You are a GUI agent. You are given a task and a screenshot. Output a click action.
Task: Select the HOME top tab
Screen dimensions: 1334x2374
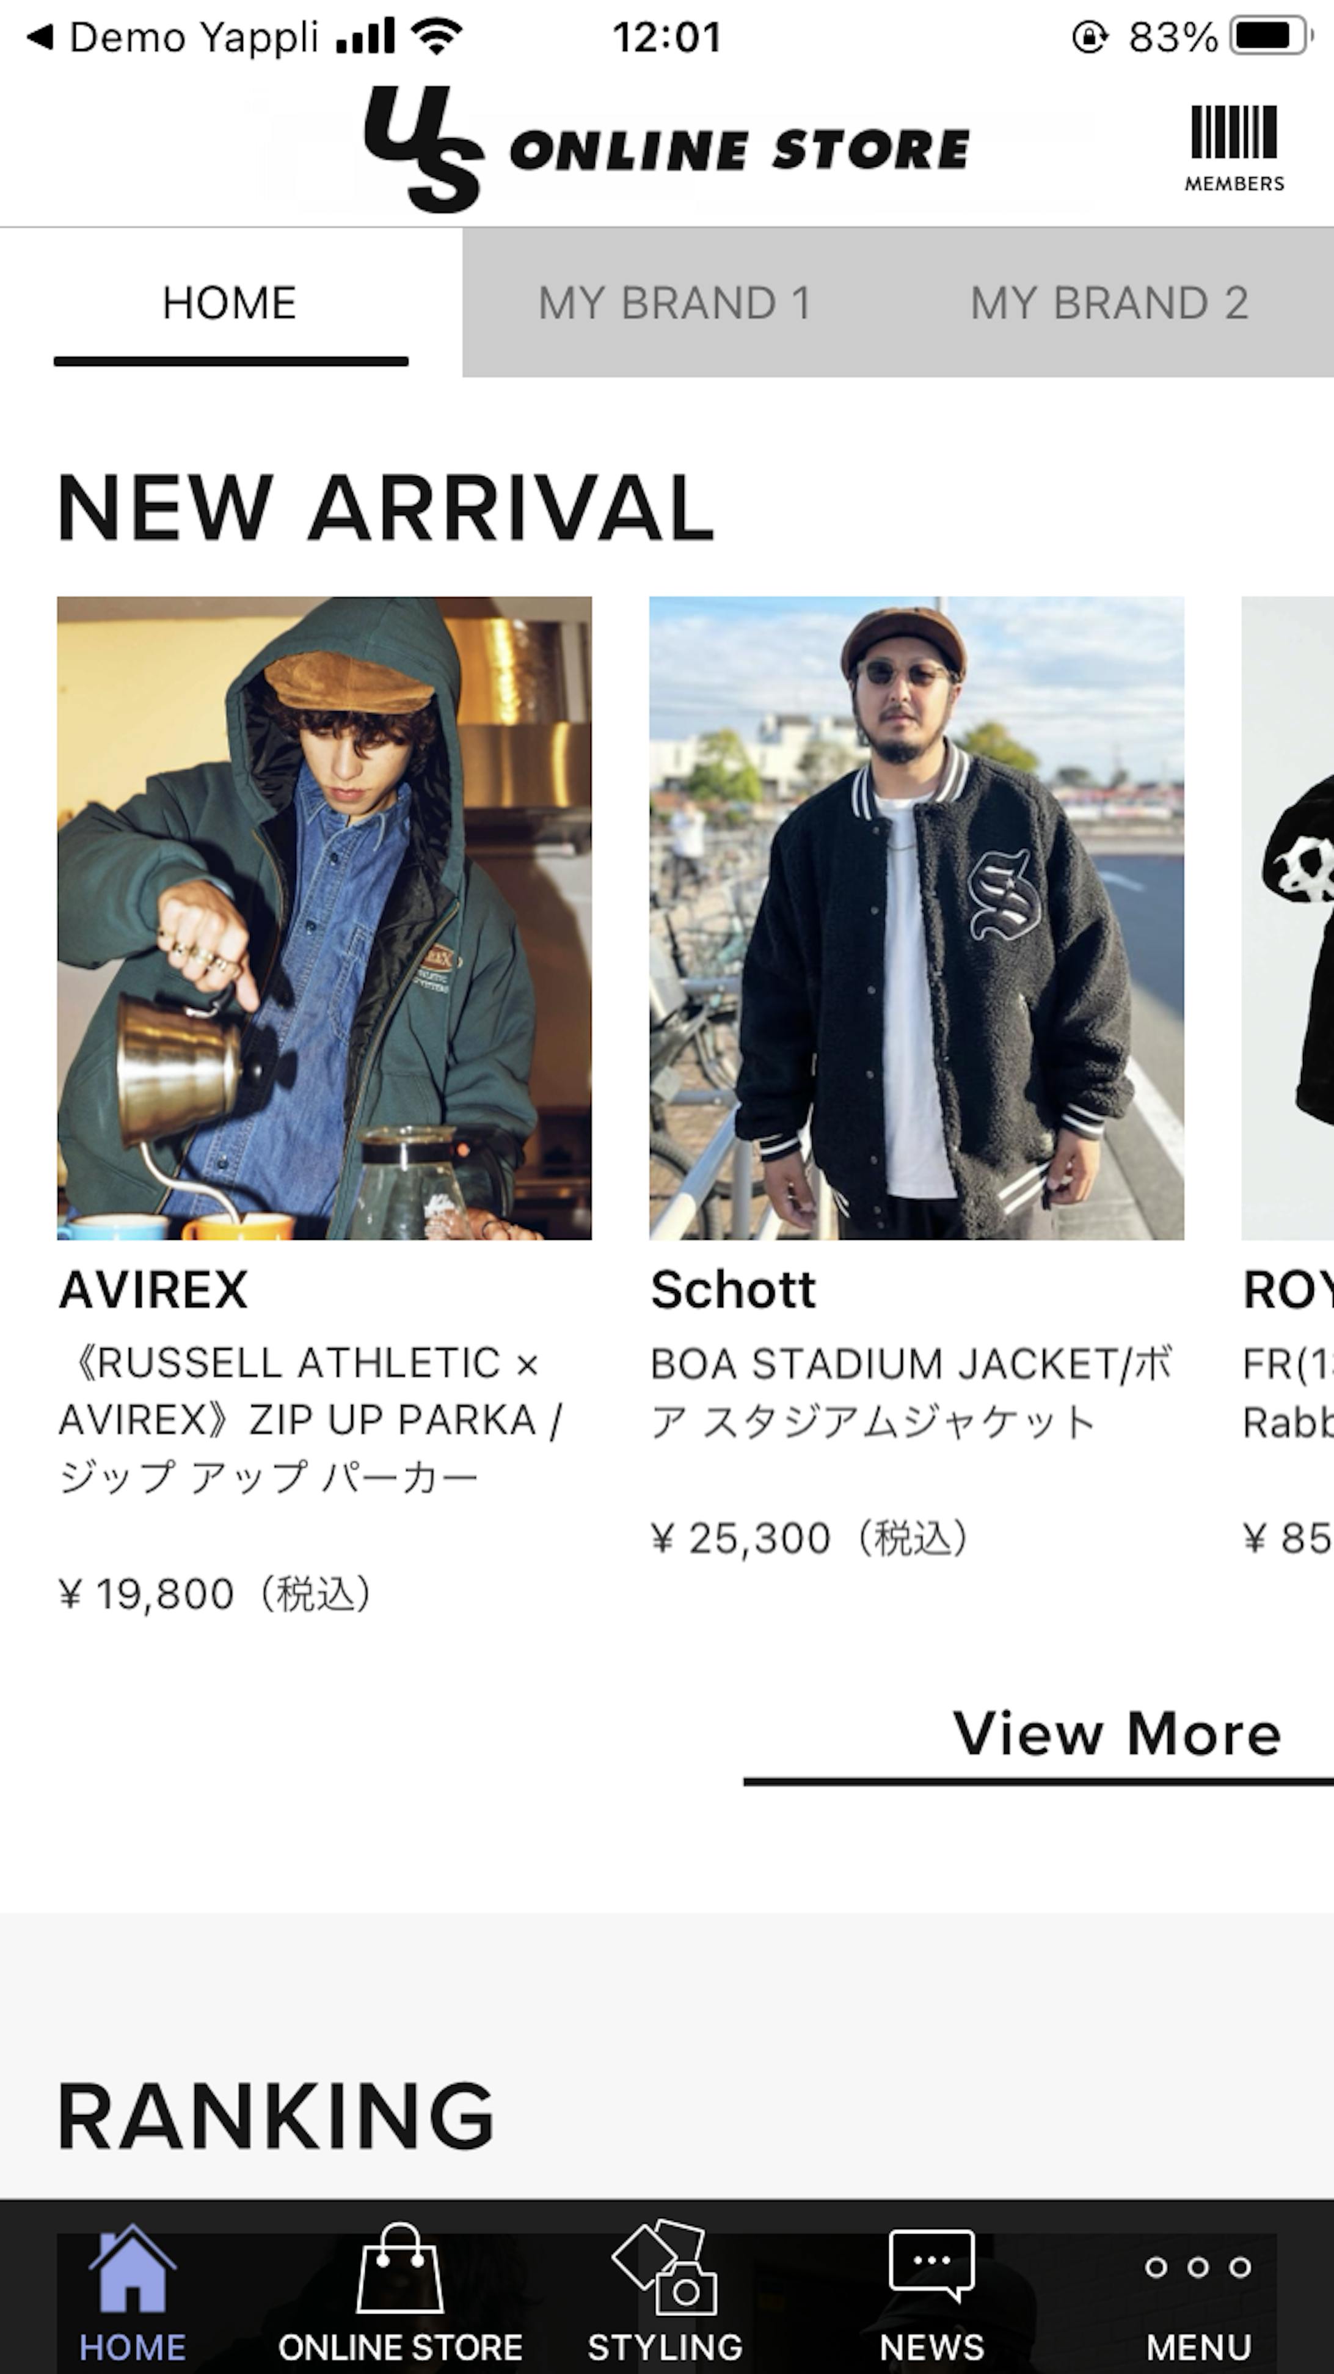(x=230, y=303)
